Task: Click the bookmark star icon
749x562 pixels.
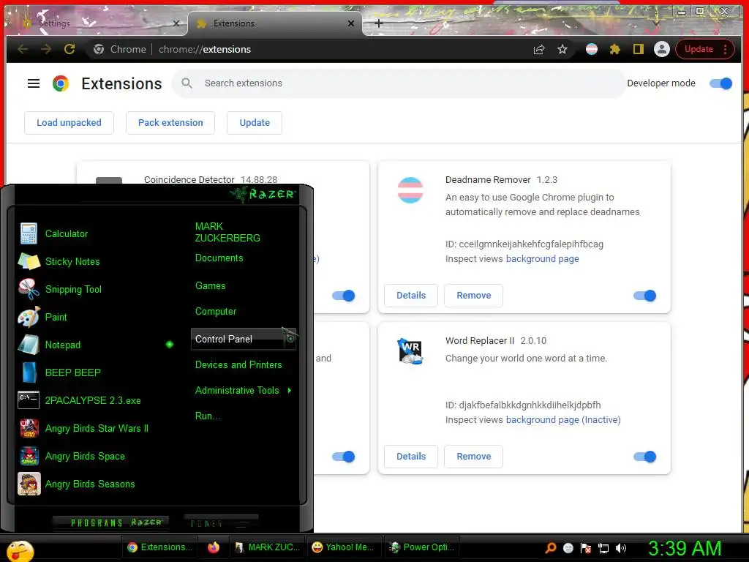Action: pos(562,49)
